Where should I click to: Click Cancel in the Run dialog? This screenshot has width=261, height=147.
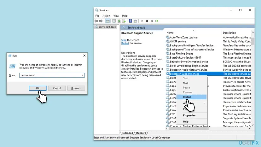[x=57, y=88]
